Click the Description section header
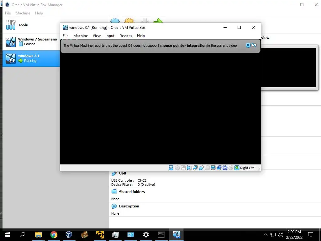The width and height of the screenshot is (321, 241). [x=129, y=206]
